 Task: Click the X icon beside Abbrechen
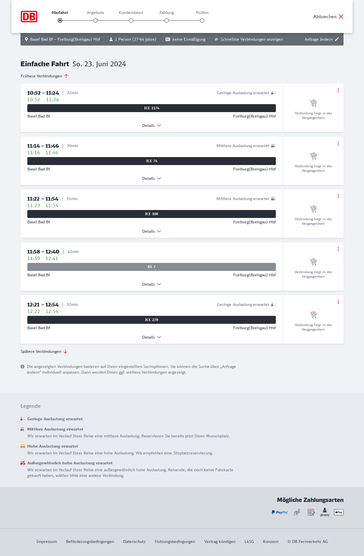tap(341, 17)
